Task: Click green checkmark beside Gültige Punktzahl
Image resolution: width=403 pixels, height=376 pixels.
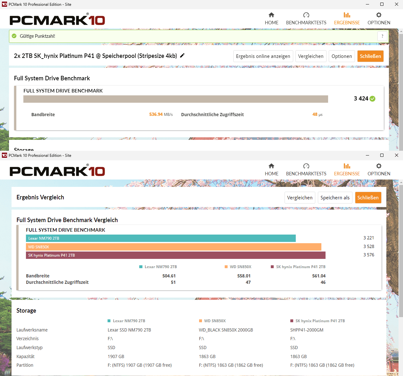Action: pos(14,36)
